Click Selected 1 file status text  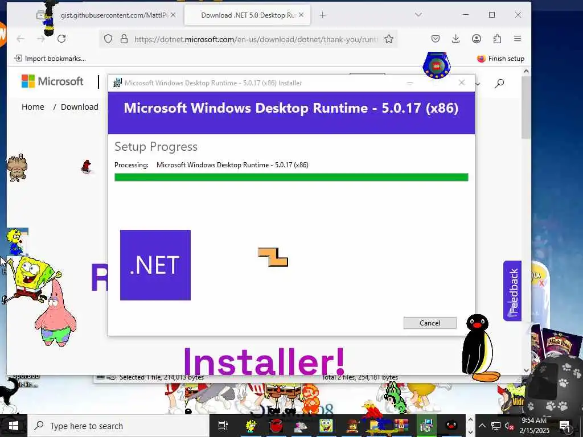click(x=161, y=377)
